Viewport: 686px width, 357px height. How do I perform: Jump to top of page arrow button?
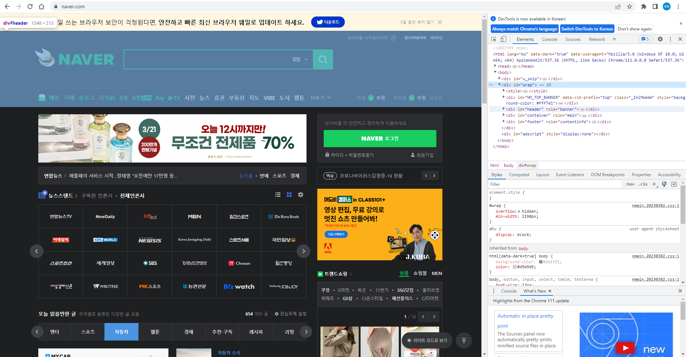pos(464,341)
